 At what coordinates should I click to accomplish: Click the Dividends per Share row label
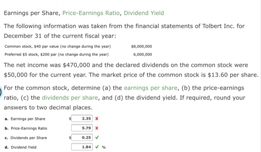[26, 138]
